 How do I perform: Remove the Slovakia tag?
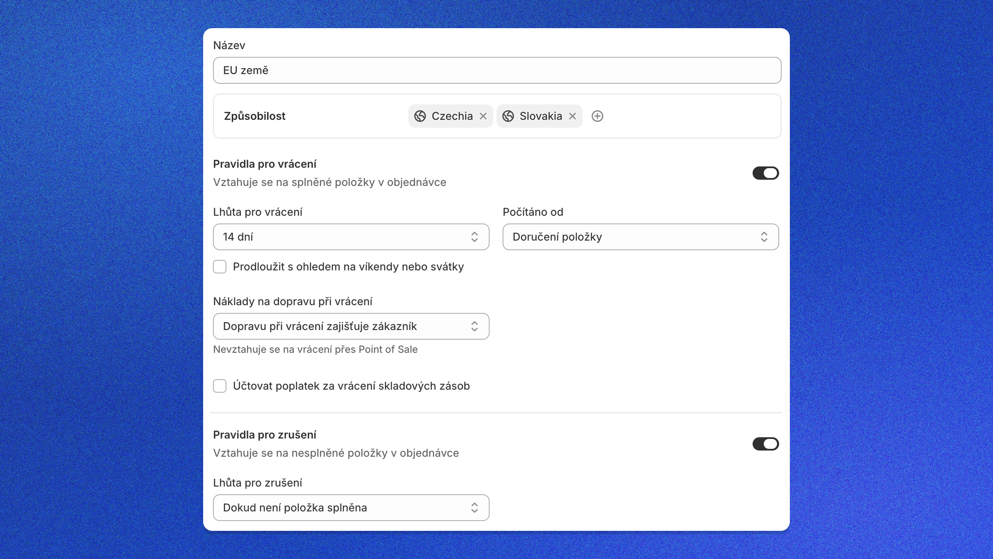(572, 116)
